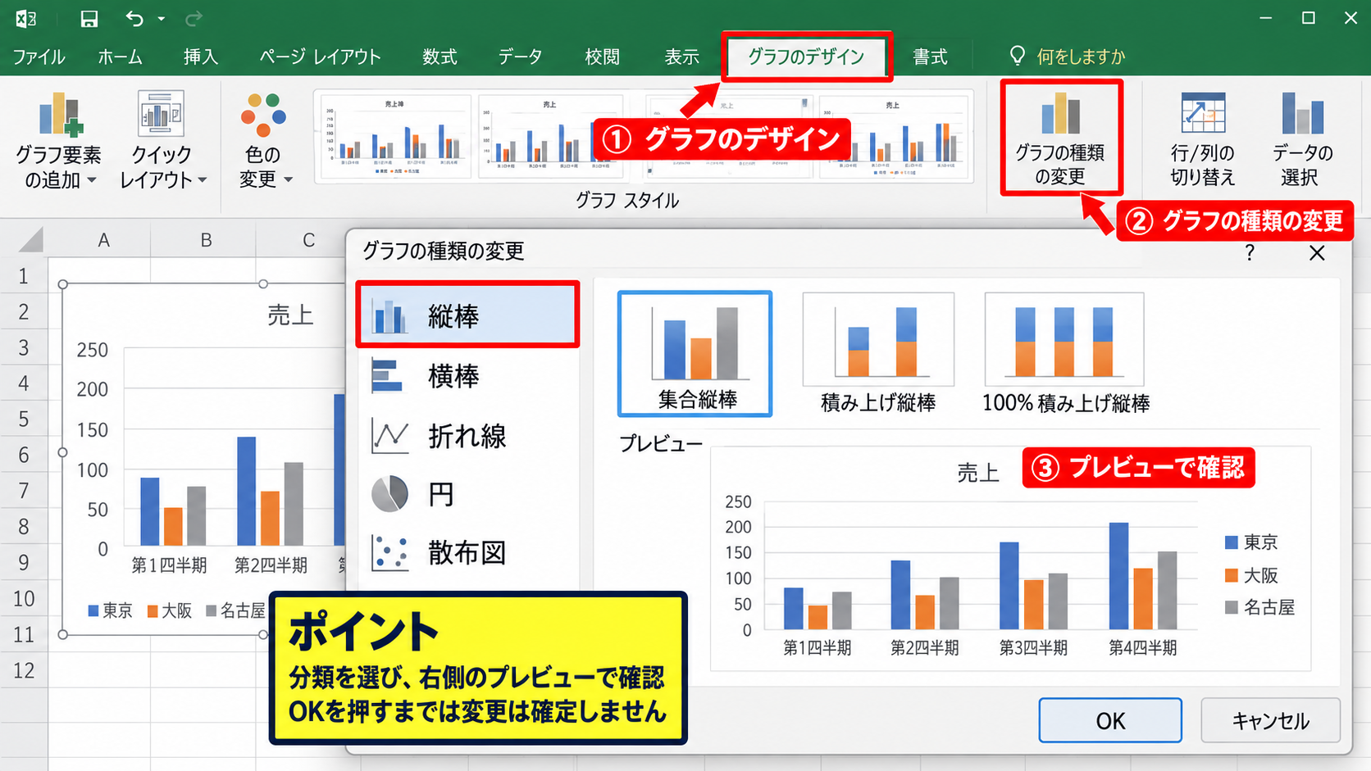1371x771 pixels.
Task: Click キャンセル button in dialog
Action: pyautogui.click(x=1270, y=720)
